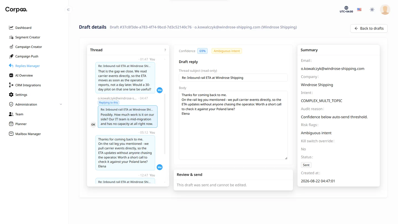Click the Mailbox Manager envelope icon

click(11, 134)
